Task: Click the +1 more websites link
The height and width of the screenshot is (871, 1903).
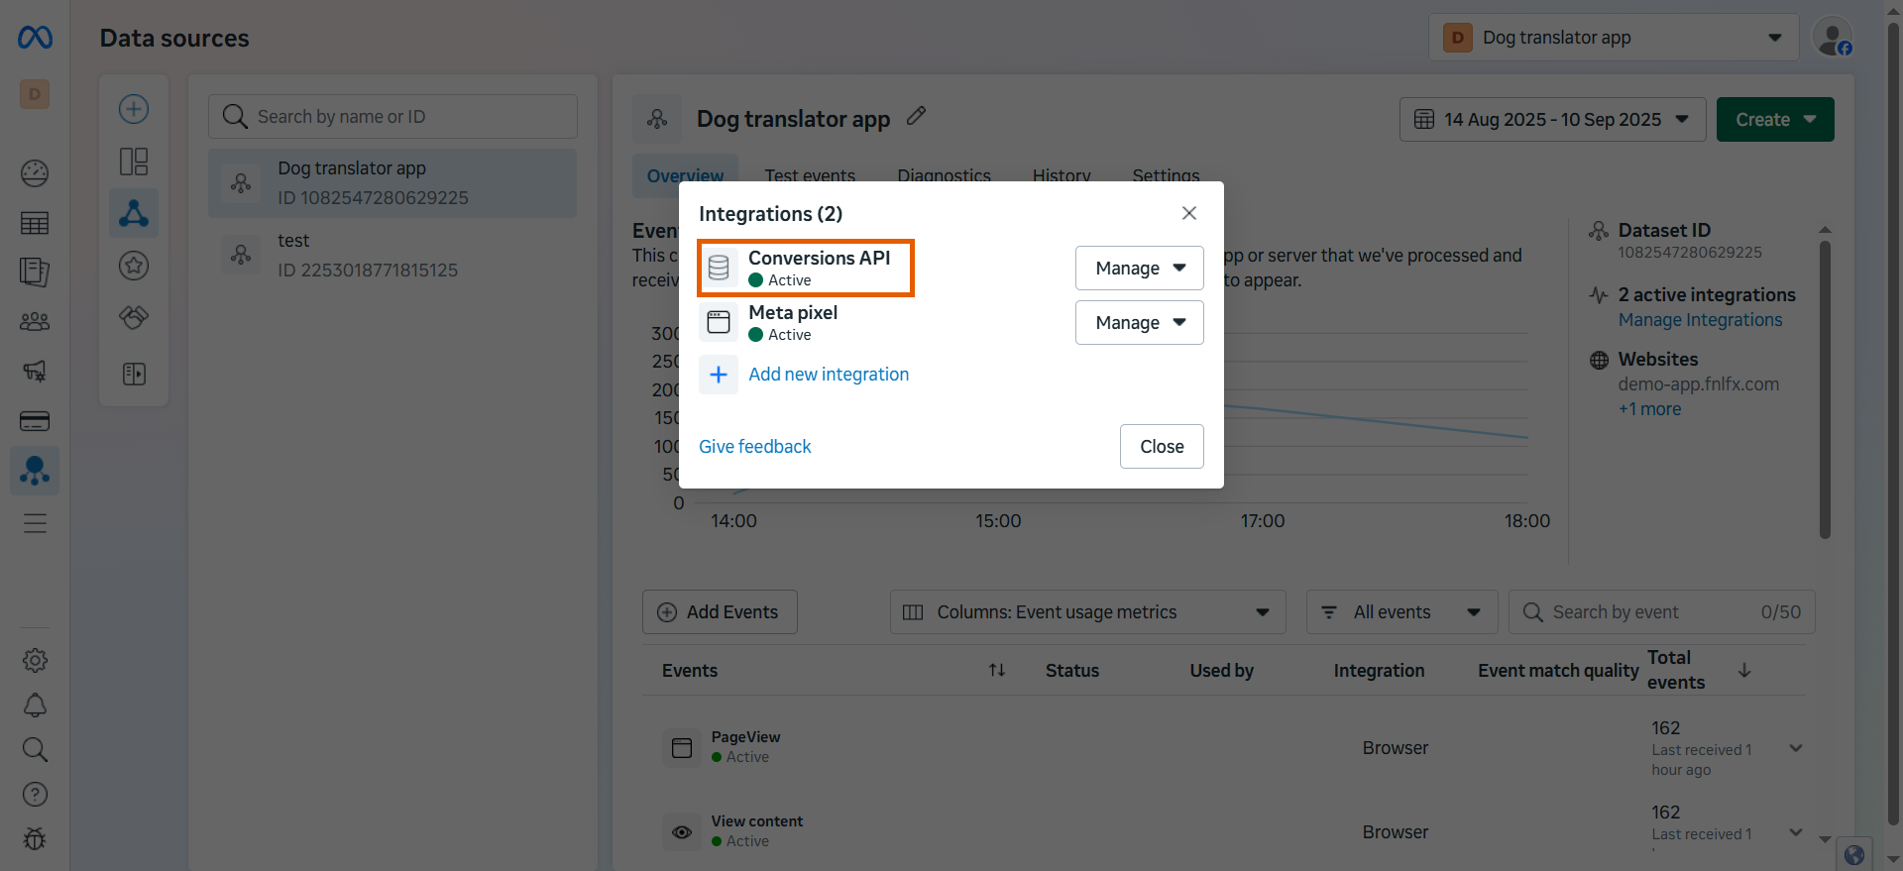Action: coord(1649,409)
